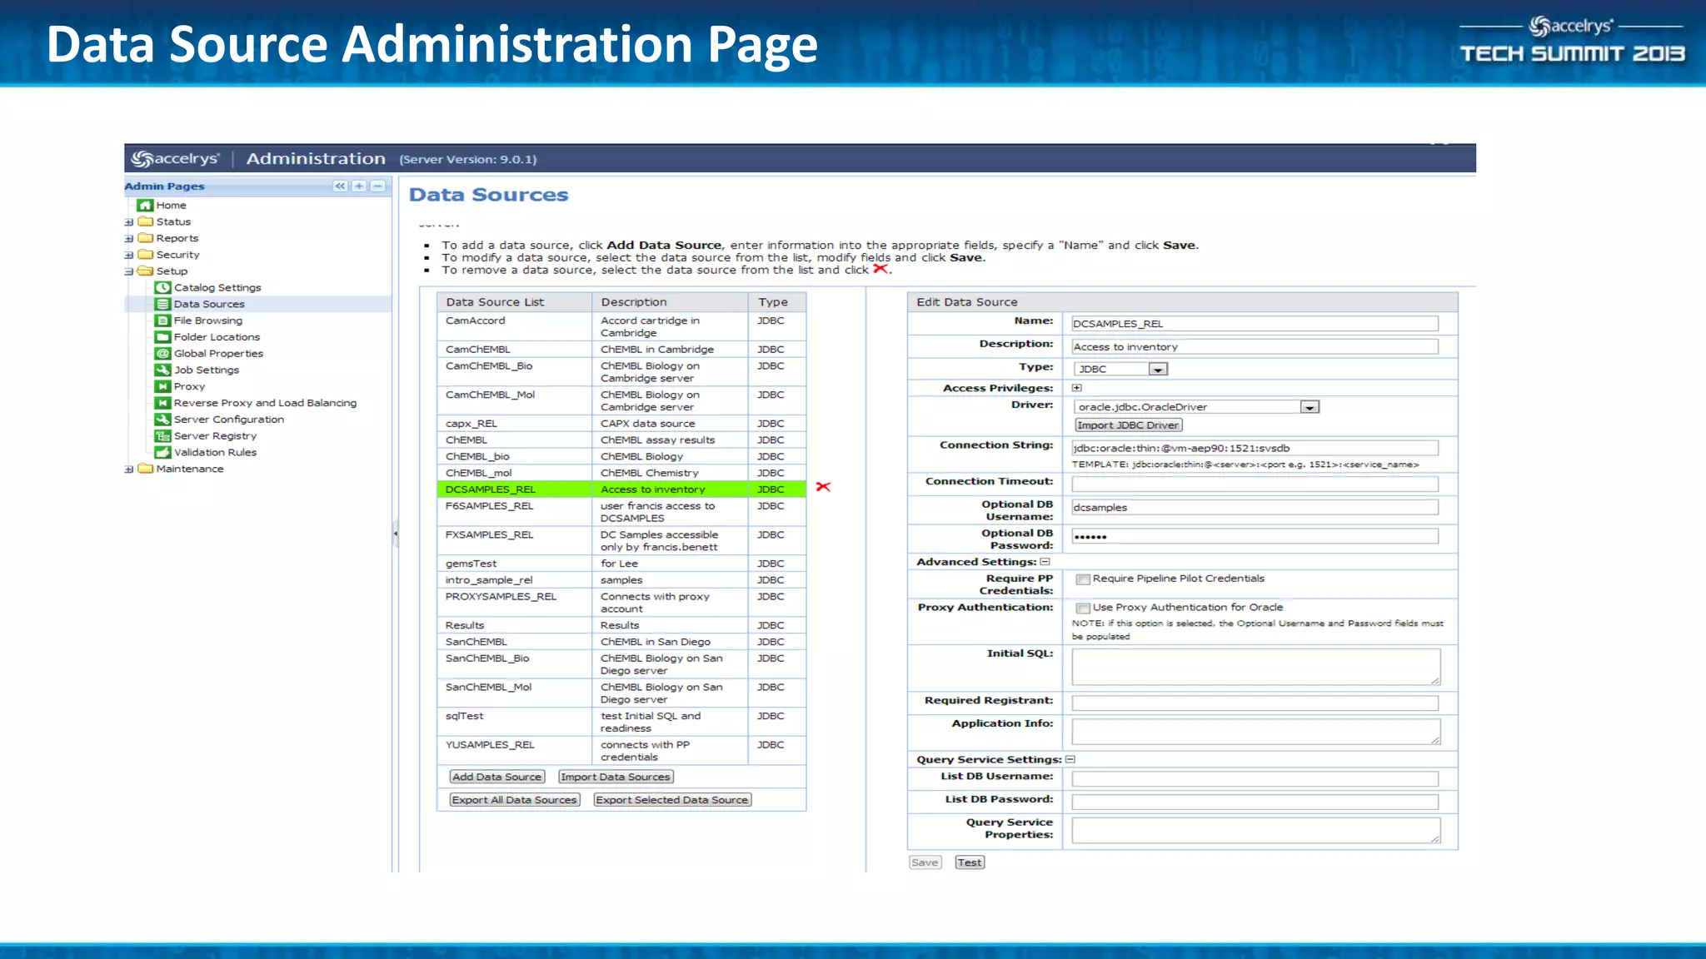Collapse all with the minus icon in Admin Pages header
Image resolution: width=1706 pixels, height=959 pixels.
378,186
